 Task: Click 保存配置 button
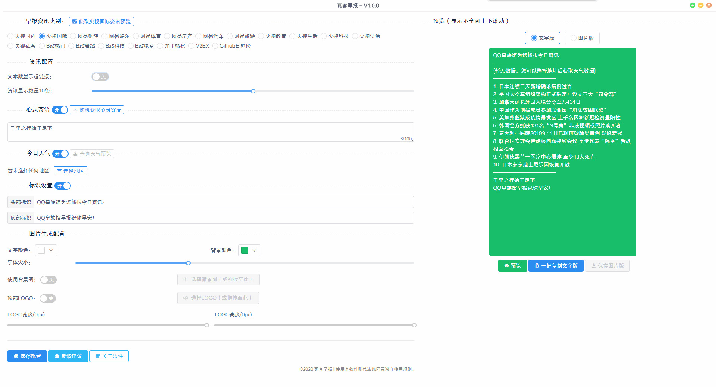pos(27,356)
